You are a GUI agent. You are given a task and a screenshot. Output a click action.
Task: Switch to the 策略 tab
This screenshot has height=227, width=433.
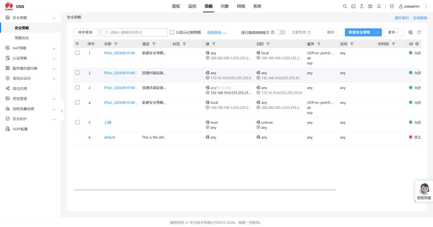click(x=208, y=6)
